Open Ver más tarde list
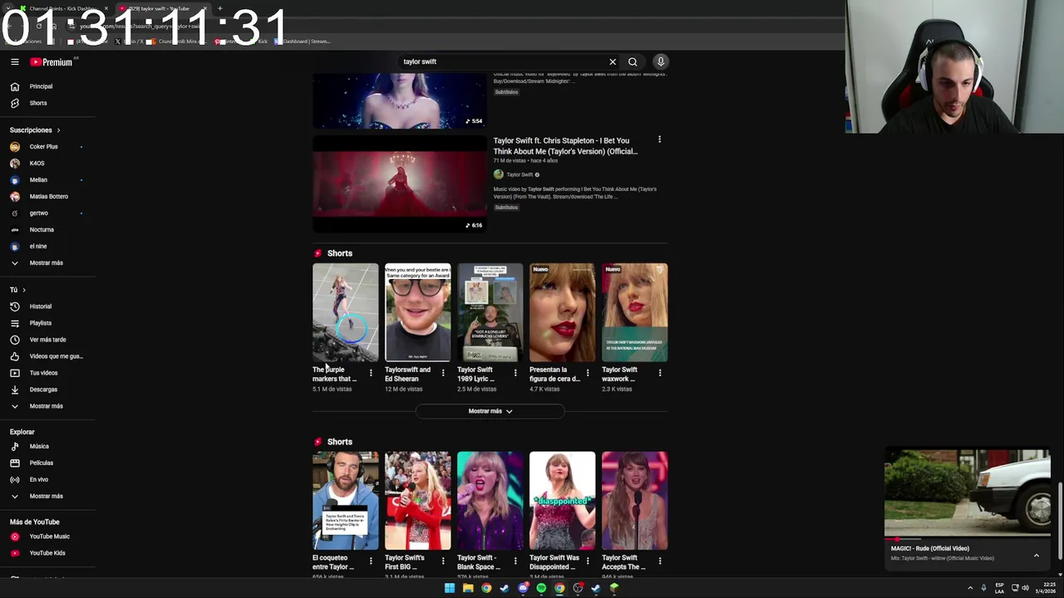Screen dimensions: 1064x598 (47, 340)
